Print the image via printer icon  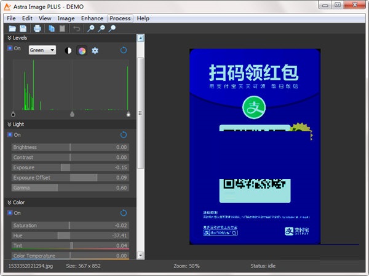[37, 29]
